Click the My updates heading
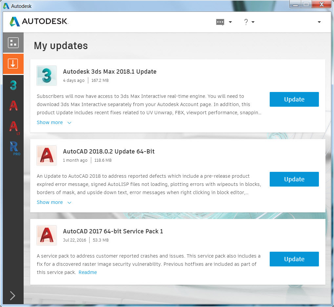334x307 pixels. coord(61,46)
